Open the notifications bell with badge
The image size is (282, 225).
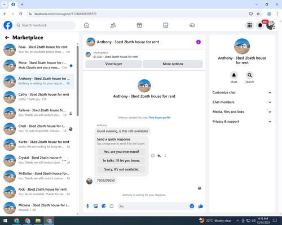point(260,25)
